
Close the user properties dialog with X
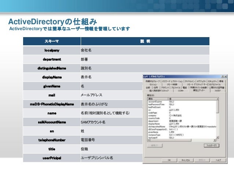click(225, 76)
